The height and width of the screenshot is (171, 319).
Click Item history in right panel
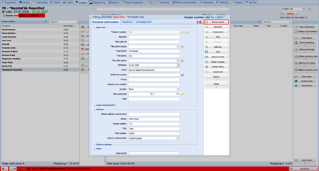305,85
